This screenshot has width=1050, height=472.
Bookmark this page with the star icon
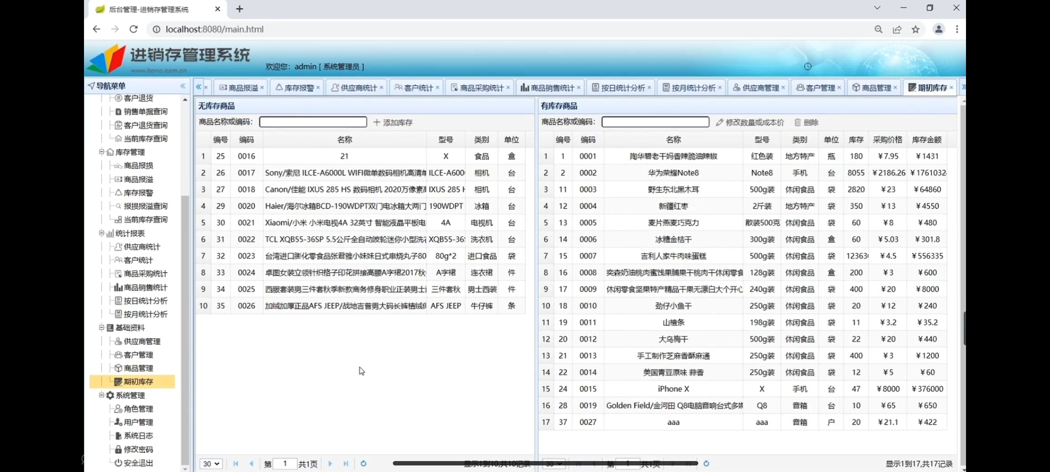(916, 29)
